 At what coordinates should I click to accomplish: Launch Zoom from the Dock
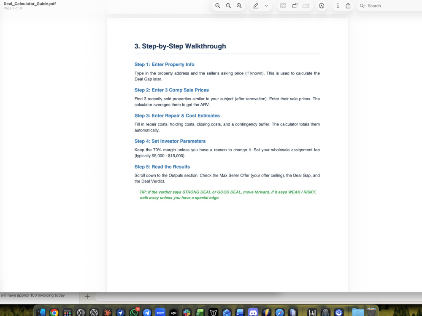coord(160,313)
